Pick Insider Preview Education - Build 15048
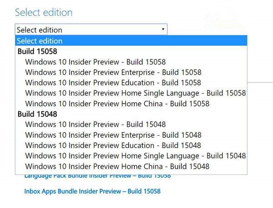 point(113,145)
